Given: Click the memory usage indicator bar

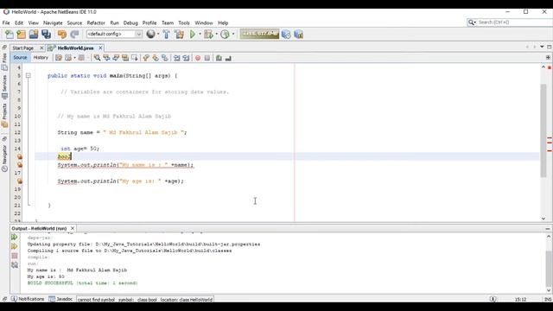Looking at the screenshot, I should click(259, 34).
